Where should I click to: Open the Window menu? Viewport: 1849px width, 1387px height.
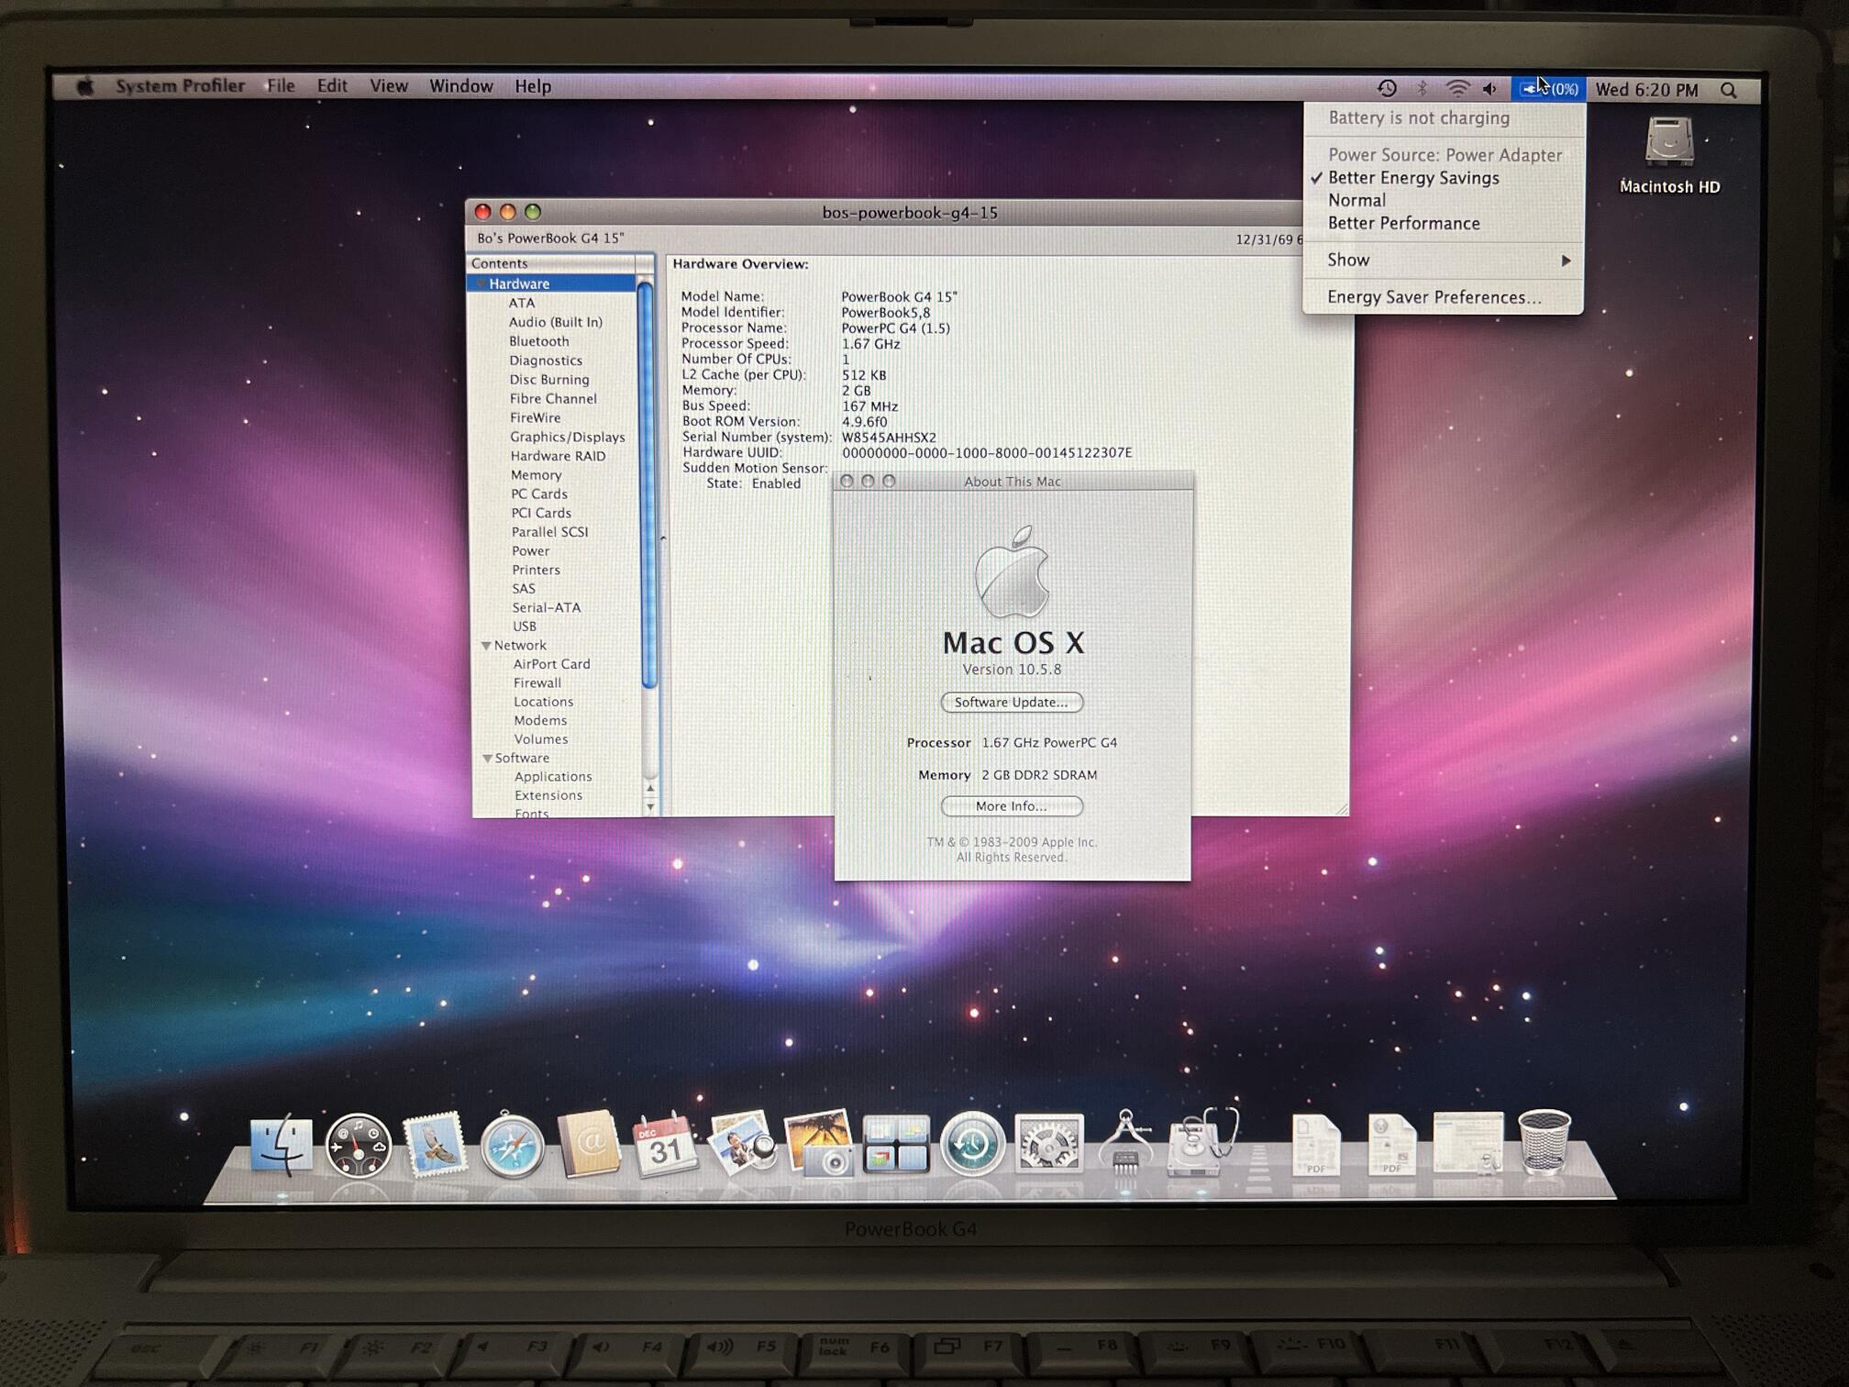coord(460,86)
